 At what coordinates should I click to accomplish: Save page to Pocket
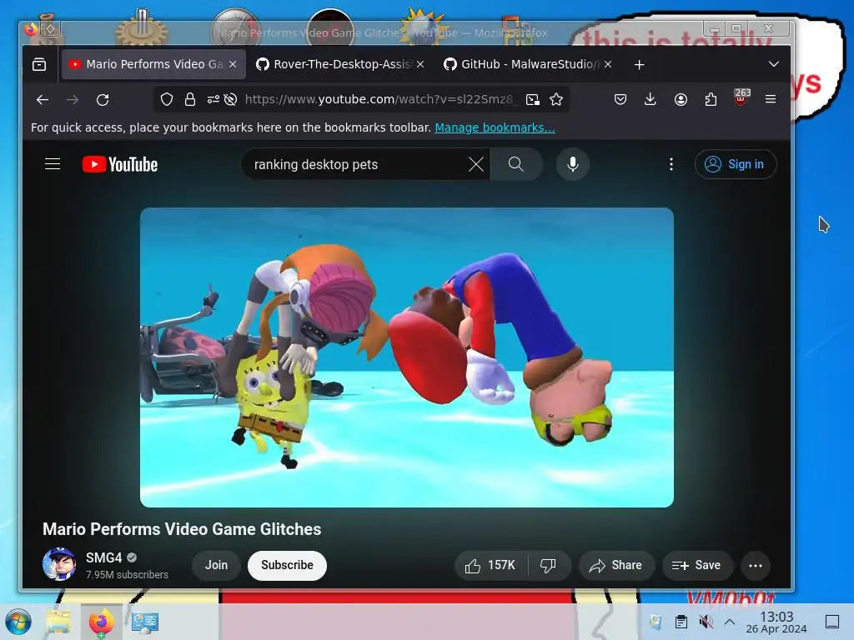pyautogui.click(x=620, y=99)
